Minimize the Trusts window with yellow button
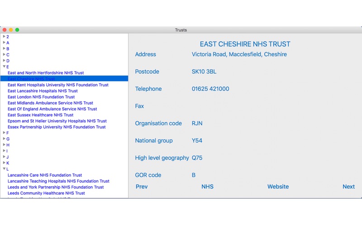 [x=11, y=30]
